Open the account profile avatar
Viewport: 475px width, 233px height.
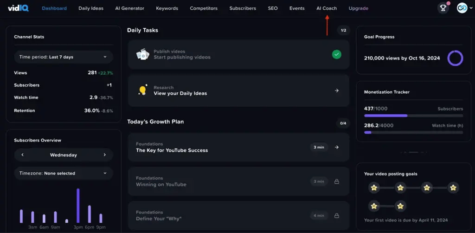coord(462,8)
